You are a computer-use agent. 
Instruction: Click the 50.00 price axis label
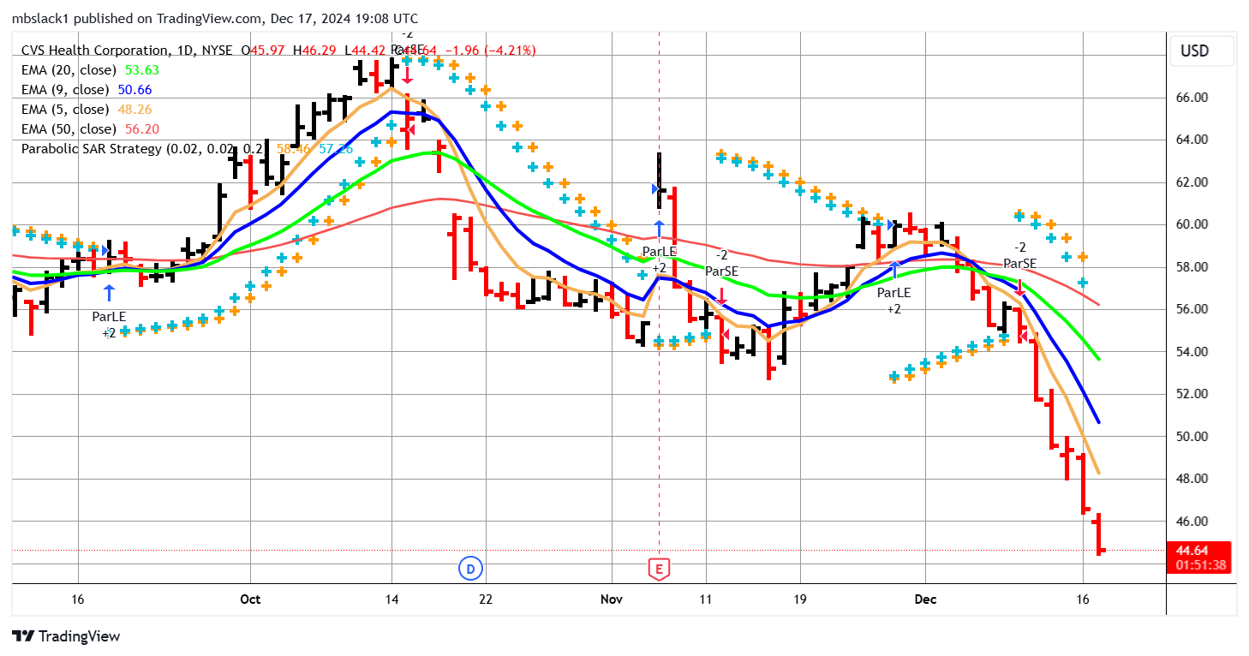coord(1192,437)
